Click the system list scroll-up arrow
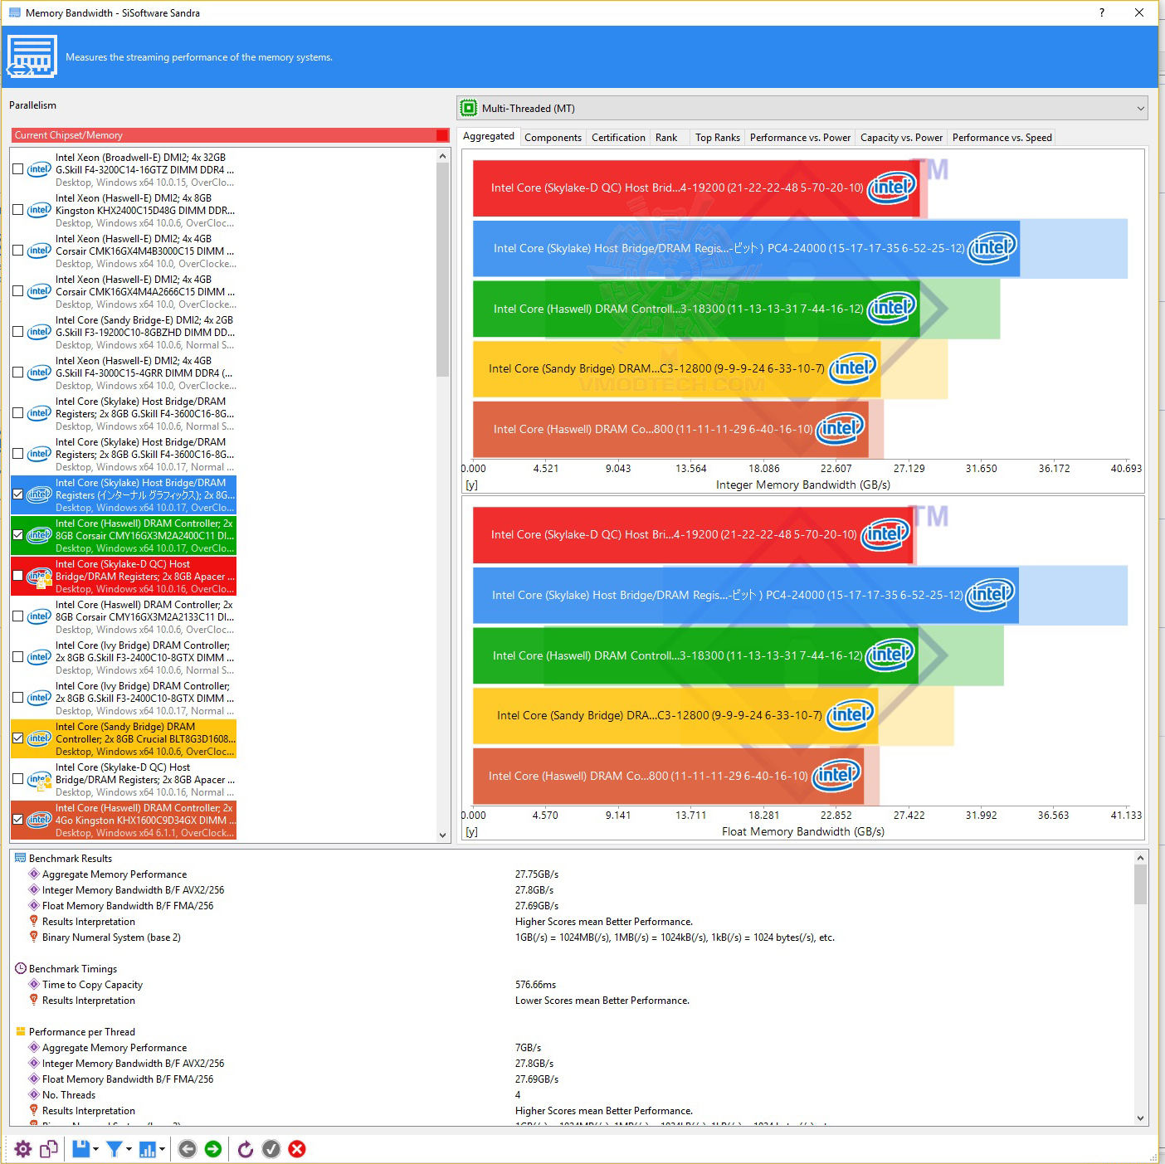The height and width of the screenshot is (1164, 1165). (x=442, y=156)
